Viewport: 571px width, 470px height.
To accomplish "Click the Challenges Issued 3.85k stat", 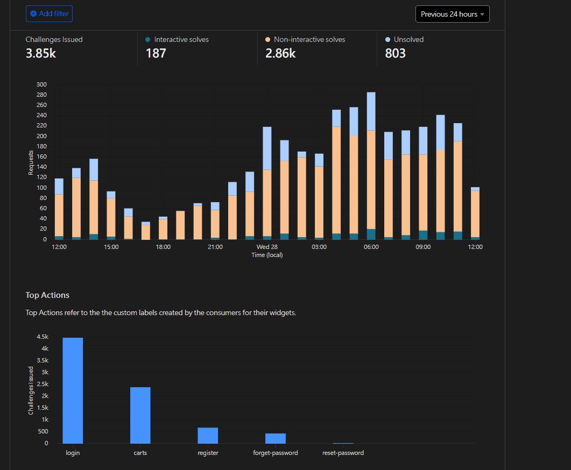I will click(x=41, y=53).
